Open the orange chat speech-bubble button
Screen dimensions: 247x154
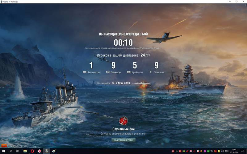pyautogui.click(x=4, y=146)
